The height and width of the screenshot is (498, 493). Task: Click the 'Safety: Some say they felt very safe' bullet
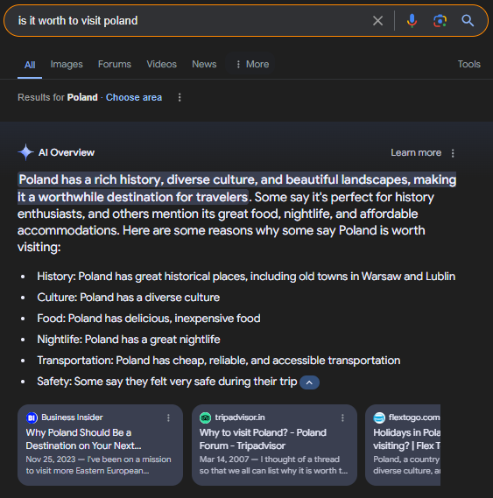[167, 381]
